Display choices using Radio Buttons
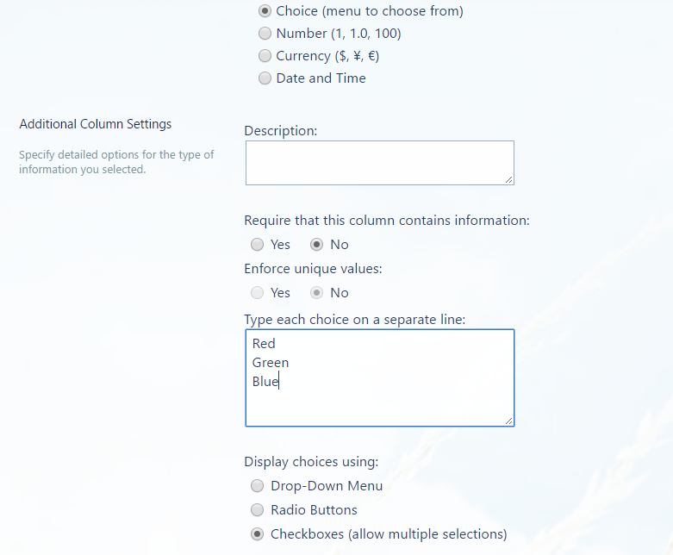 [x=257, y=510]
